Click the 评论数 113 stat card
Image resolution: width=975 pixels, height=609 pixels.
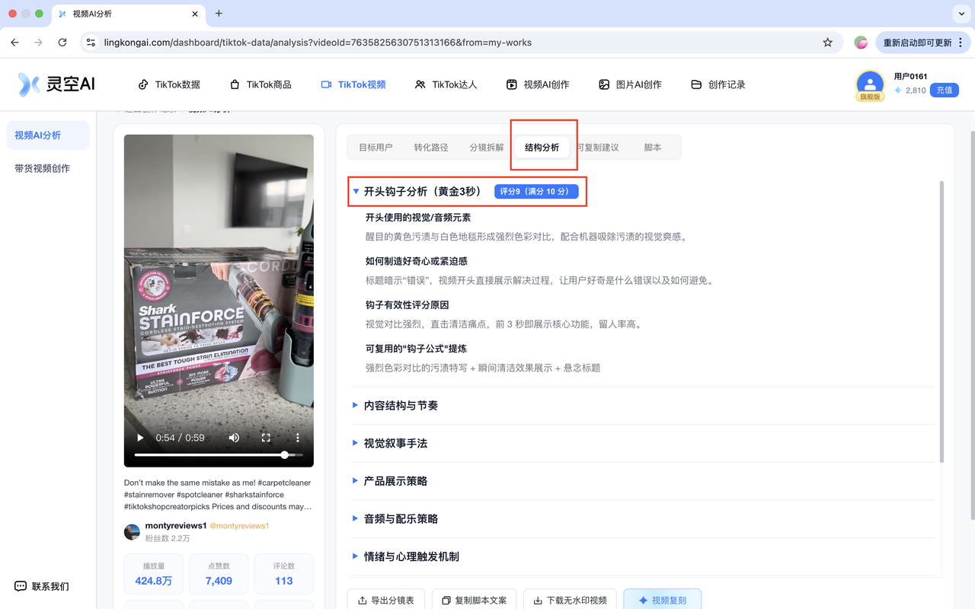coord(284,574)
